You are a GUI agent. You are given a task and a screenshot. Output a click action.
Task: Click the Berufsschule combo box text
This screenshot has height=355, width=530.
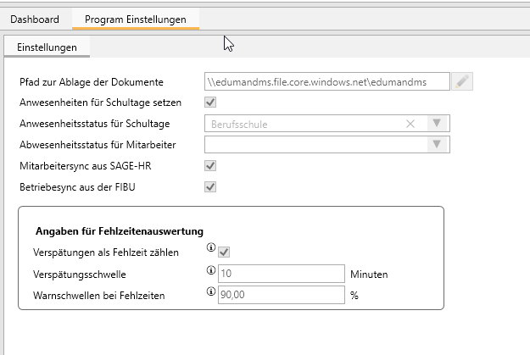pyautogui.click(x=239, y=125)
